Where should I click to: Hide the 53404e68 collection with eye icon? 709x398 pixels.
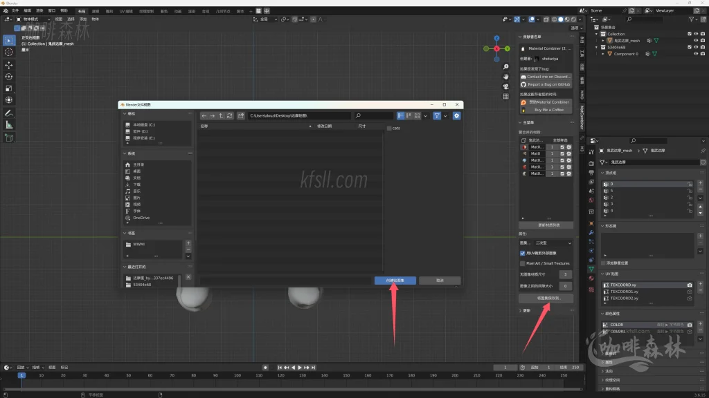click(696, 47)
